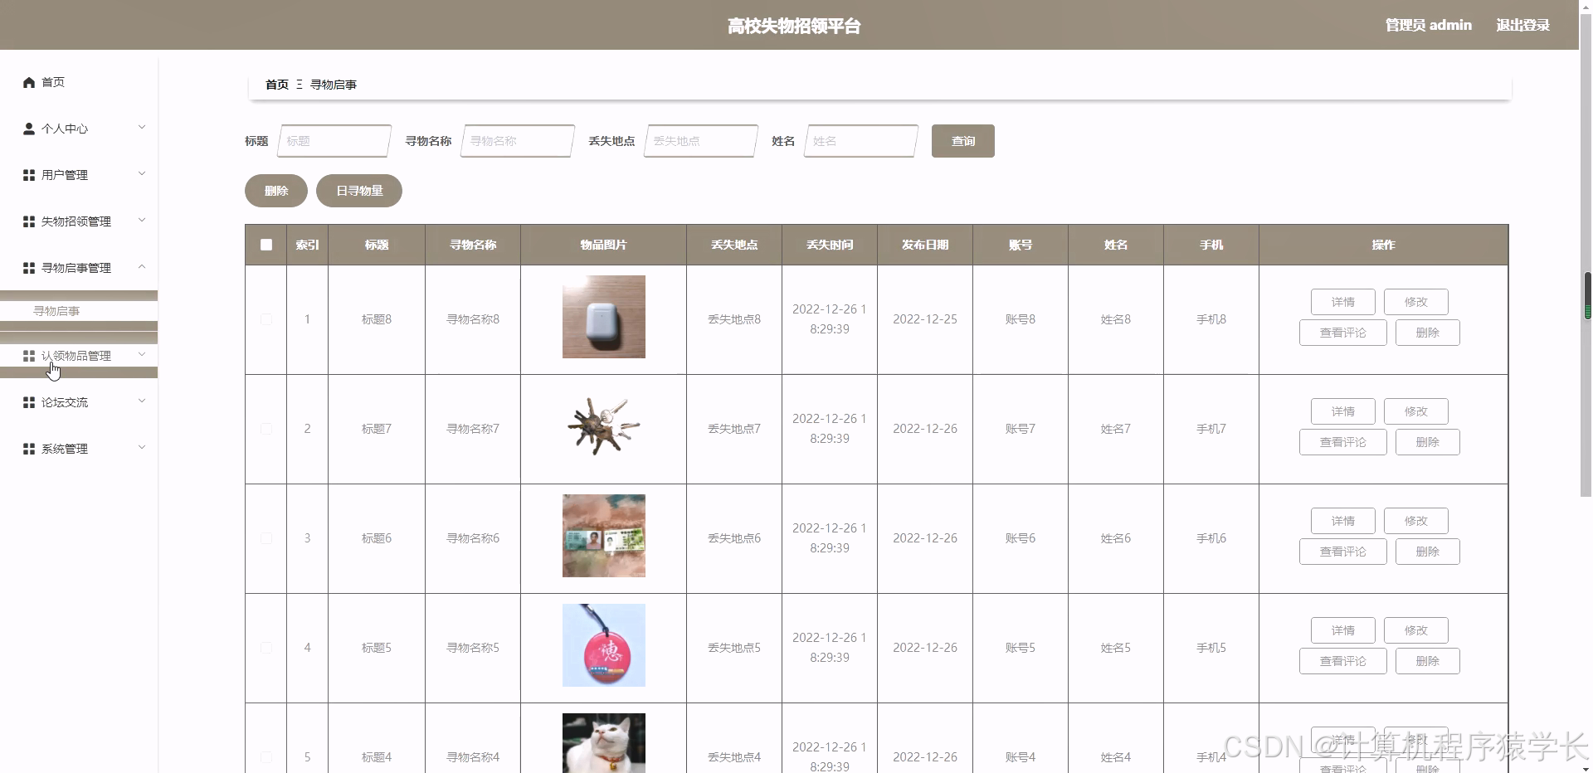Image resolution: width=1593 pixels, height=773 pixels.
Task: Open the 寻物启事 submenu item
Action: pos(56,310)
